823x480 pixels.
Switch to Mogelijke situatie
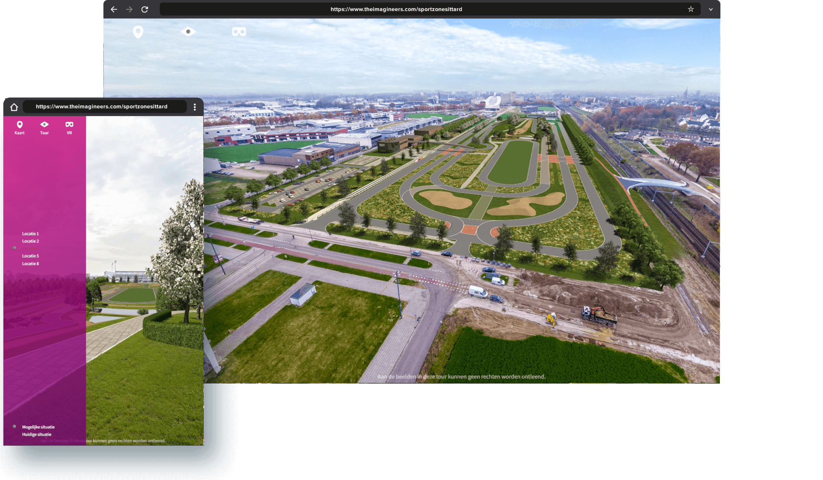click(39, 427)
